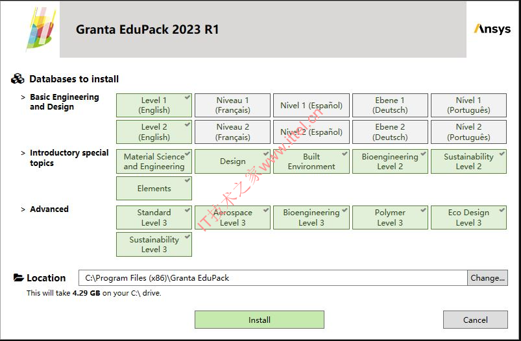Select Niveau 1 (Français) database
The height and width of the screenshot is (341, 521).
[232, 105]
